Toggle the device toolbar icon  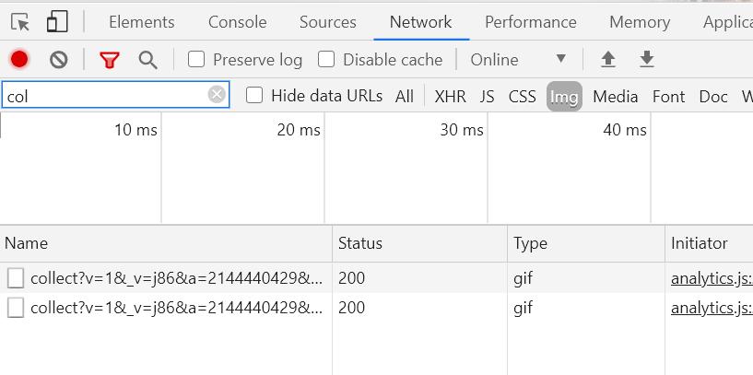(57, 22)
